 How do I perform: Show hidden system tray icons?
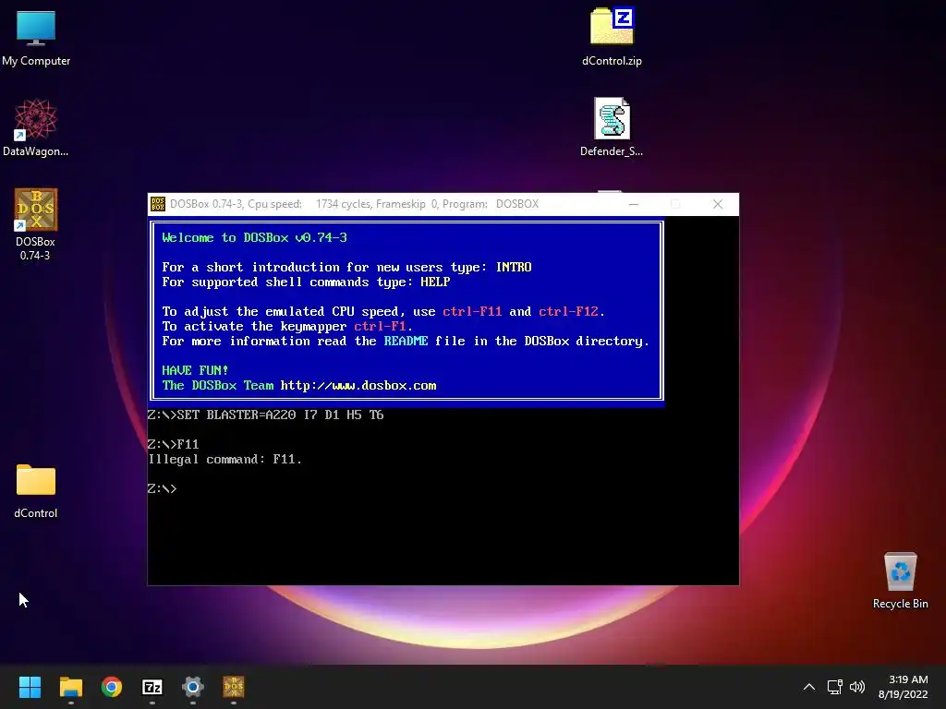[x=809, y=687]
